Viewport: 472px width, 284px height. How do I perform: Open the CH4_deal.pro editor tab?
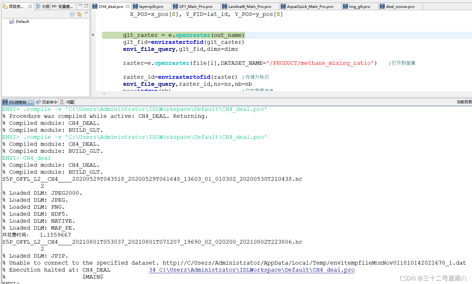point(111,6)
